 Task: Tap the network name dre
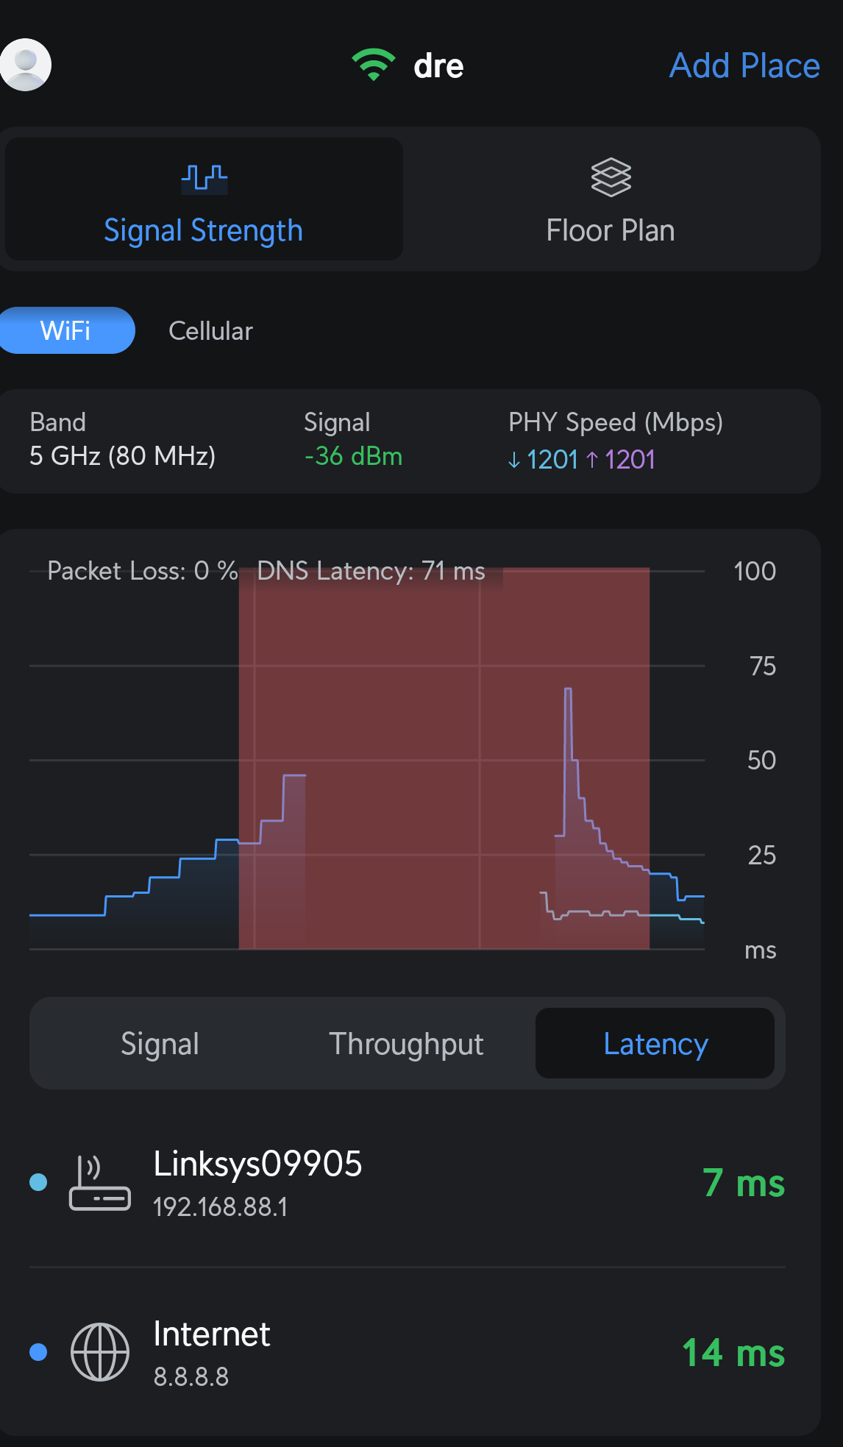point(438,66)
